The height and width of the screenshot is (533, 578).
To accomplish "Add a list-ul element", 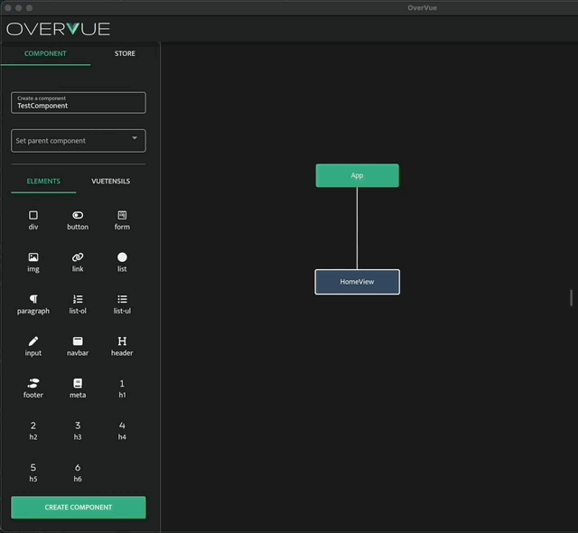I will (x=122, y=304).
